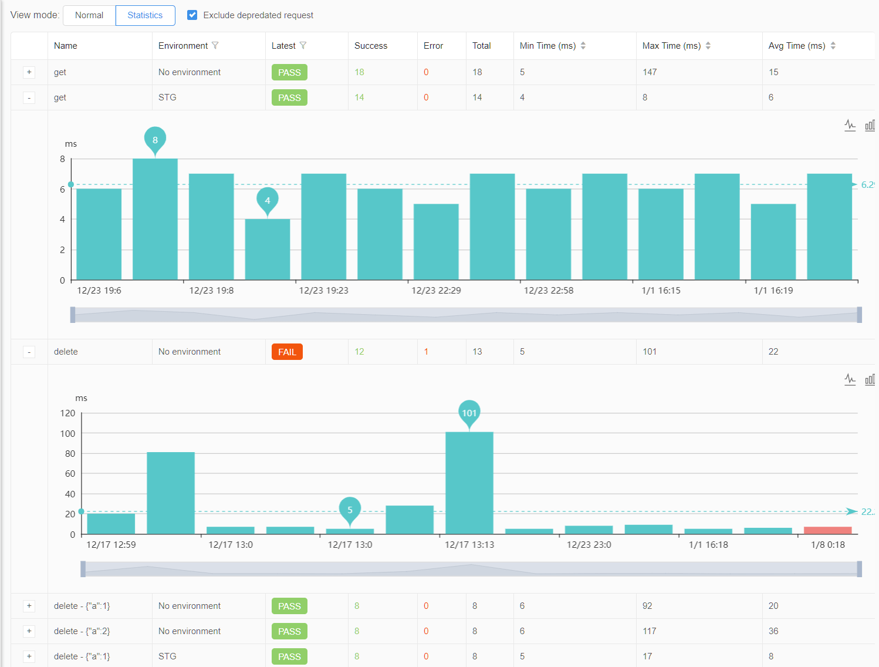Sort by Min Time ascending

tap(583, 42)
